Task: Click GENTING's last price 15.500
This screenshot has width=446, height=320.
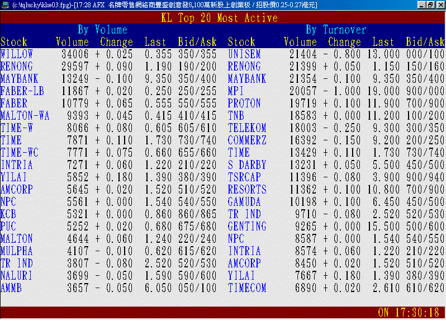Action: pyautogui.click(x=383, y=227)
